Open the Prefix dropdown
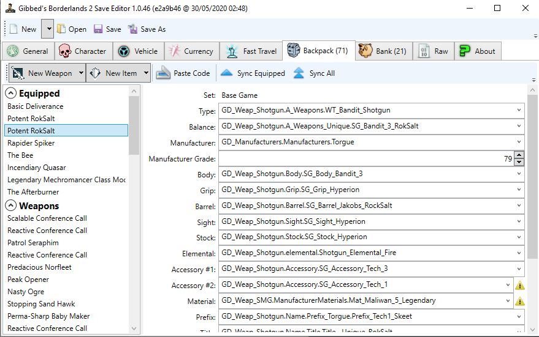Screen dimensions: 539x337 pos(519,316)
